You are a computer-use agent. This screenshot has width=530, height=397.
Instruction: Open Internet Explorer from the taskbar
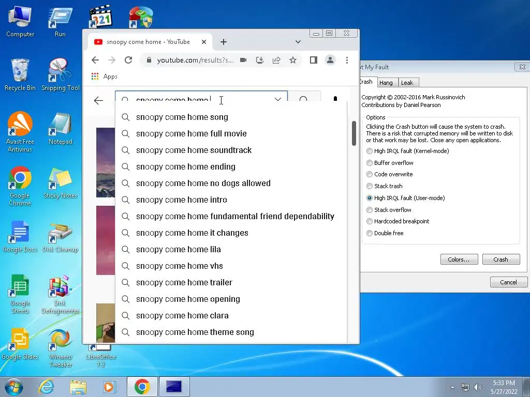pos(46,387)
